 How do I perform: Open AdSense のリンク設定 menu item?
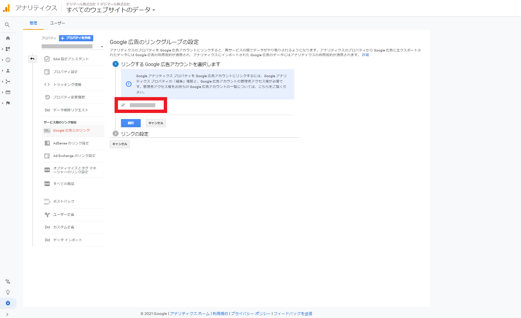pos(73,143)
